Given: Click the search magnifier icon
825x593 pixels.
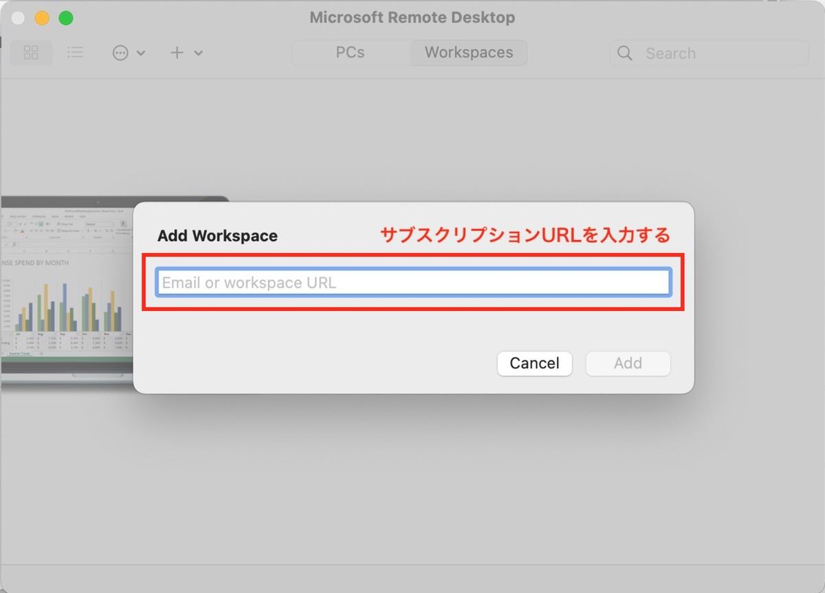Looking at the screenshot, I should click(x=624, y=53).
